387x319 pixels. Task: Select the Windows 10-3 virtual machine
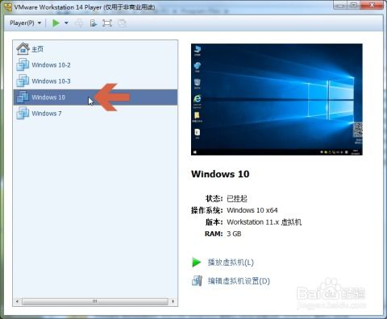click(95, 81)
